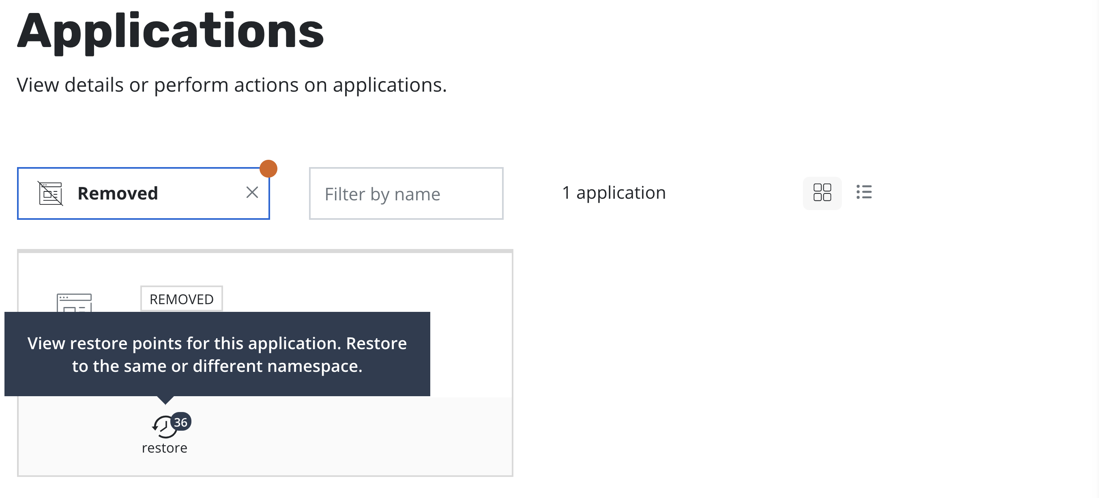Click the 36 restore points badge
The image size is (1099, 498).
[181, 422]
